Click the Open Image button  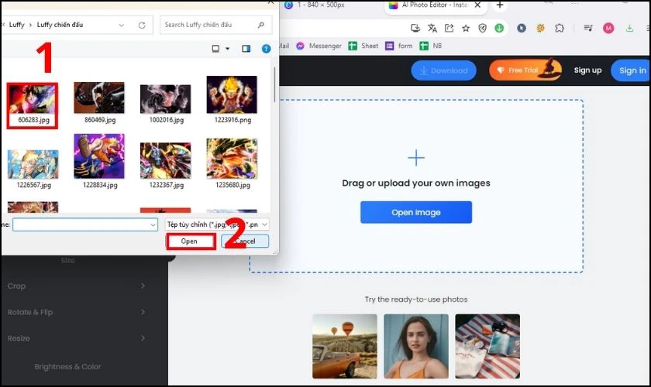coord(416,212)
